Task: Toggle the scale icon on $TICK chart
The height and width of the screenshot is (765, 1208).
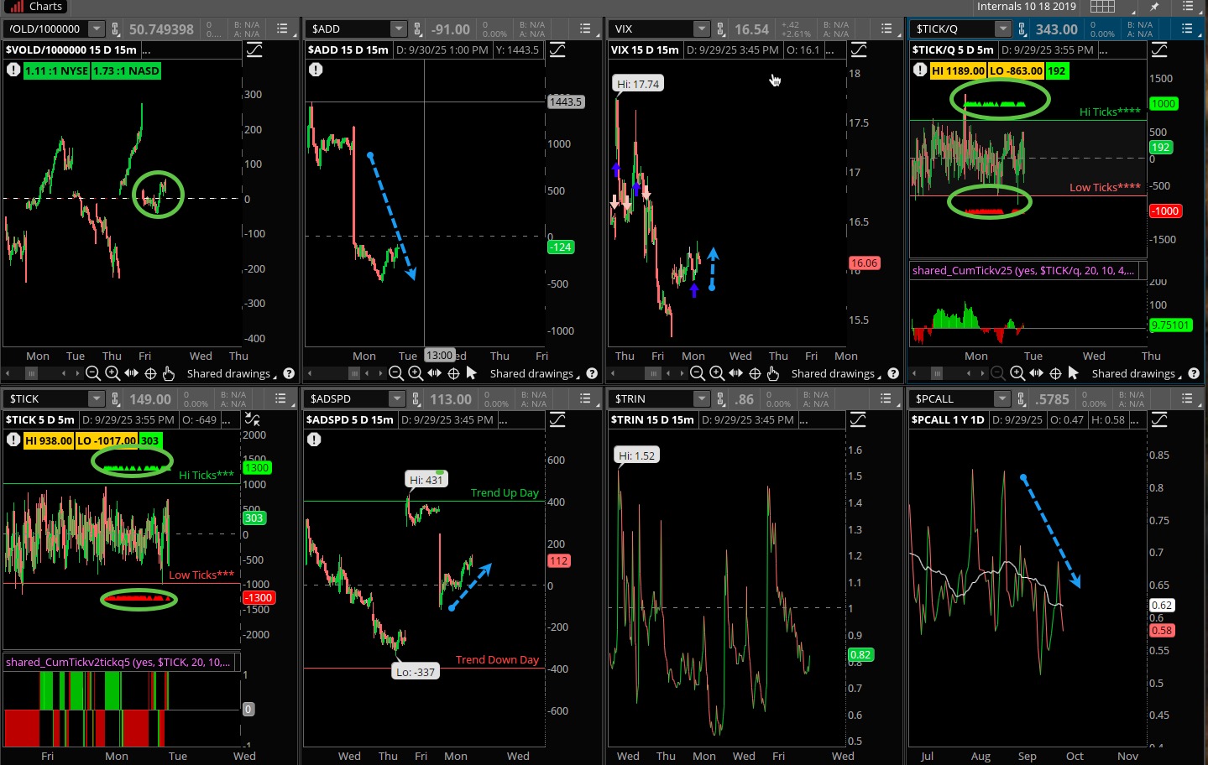Action: tap(253, 419)
